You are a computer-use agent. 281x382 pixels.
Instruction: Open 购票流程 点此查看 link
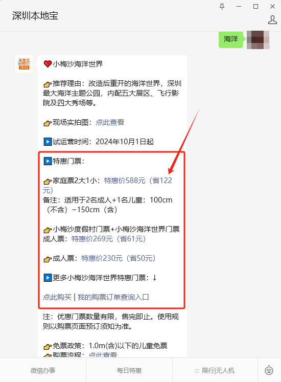103,354
